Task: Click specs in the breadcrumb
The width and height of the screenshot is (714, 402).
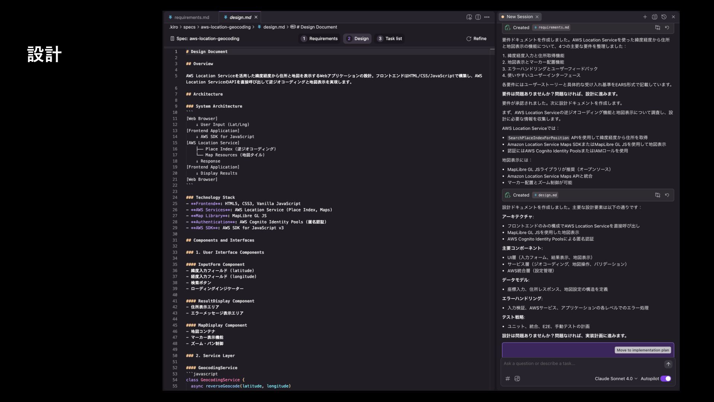Action: 189,27
